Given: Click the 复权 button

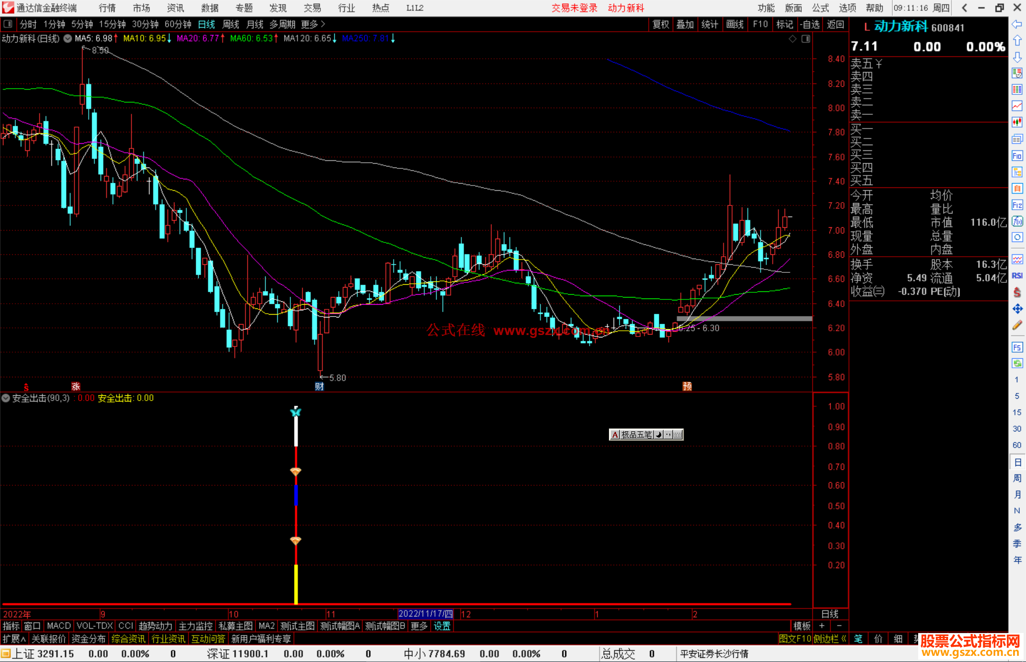Looking at the screenshot, I should click(660, 24).
